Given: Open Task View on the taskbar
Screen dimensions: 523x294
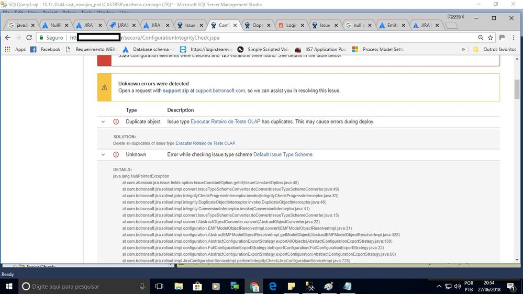Looking at the screenshot, I should click(160, 286).
